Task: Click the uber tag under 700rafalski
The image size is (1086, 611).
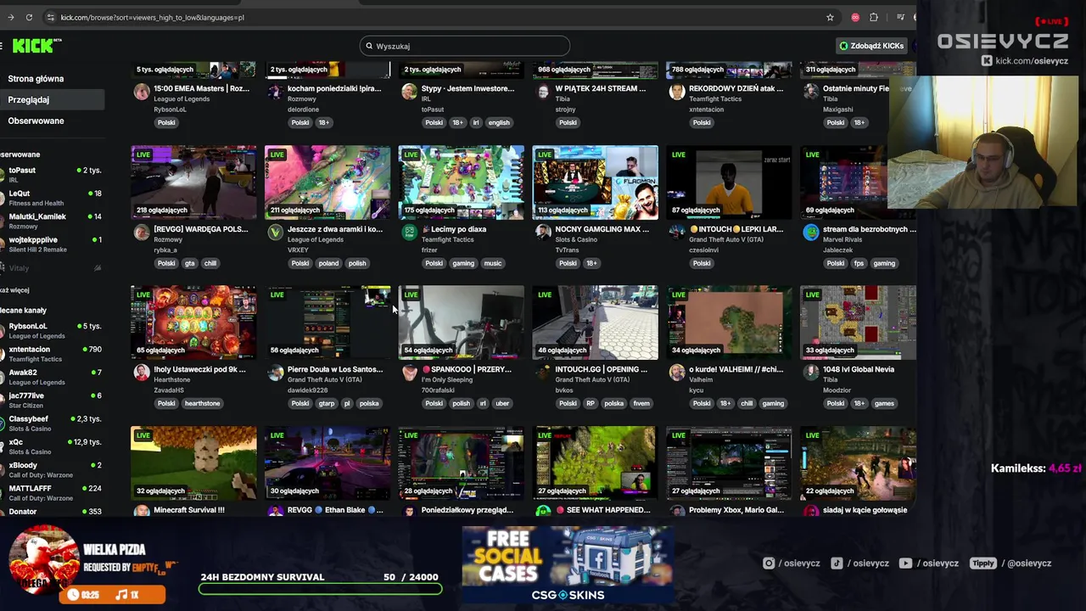Action: coord(502,403)
